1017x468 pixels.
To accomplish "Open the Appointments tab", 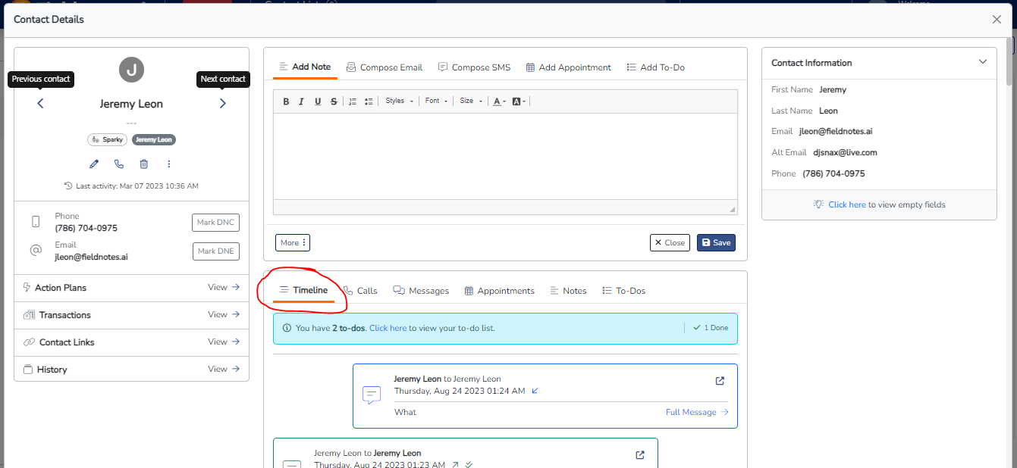I will tap(499, 291).
